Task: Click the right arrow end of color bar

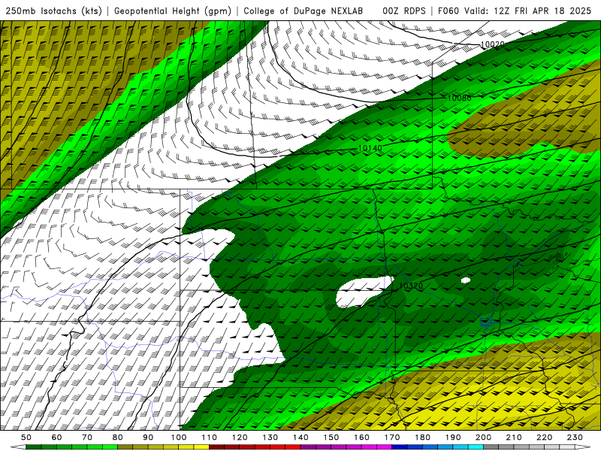Action: (x=583, y=447)
